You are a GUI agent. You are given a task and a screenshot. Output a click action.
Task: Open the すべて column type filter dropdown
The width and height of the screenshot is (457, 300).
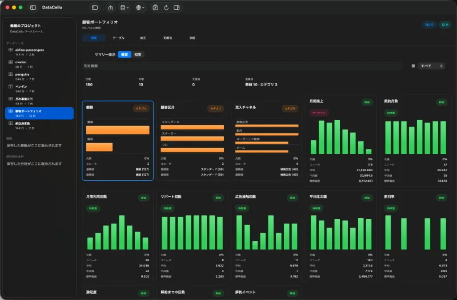click(x=431, y=66)
